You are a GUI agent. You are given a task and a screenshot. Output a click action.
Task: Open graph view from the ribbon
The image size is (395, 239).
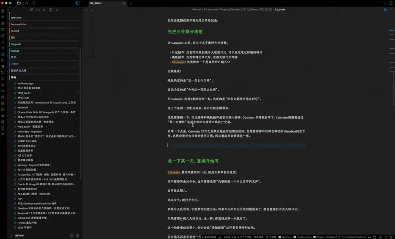[x=3, y=17]
